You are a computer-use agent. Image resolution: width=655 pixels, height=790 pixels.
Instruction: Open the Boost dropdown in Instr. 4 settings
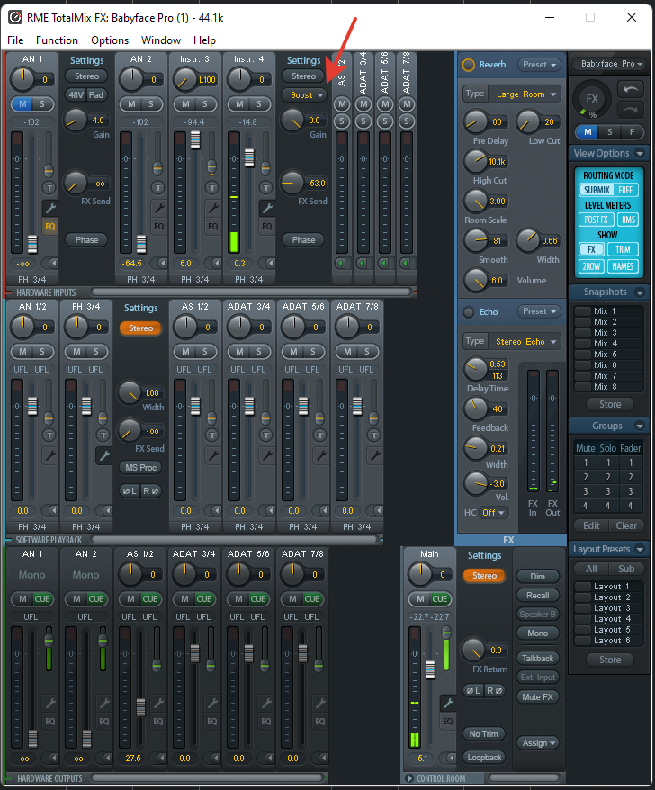pos(306,94)
